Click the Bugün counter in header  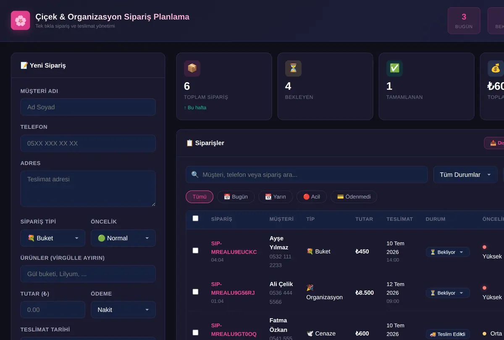point(464,21)
